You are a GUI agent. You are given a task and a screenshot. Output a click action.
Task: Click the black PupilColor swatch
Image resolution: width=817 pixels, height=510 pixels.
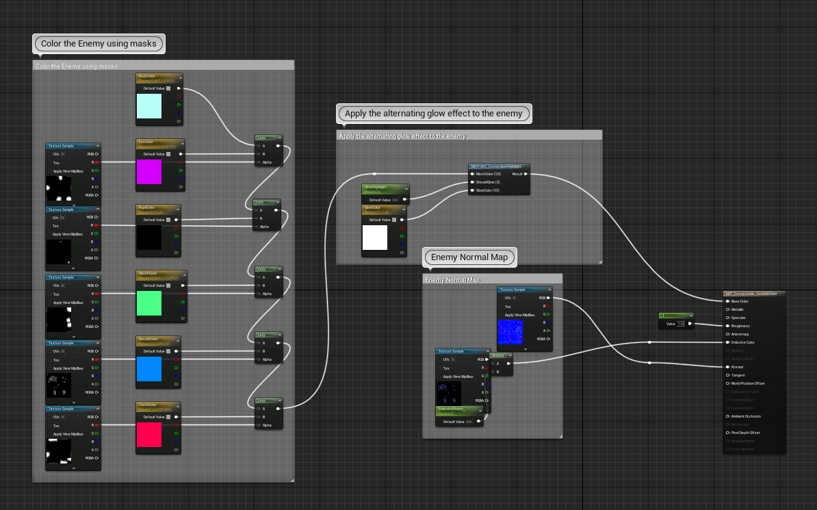coord(149,238)
